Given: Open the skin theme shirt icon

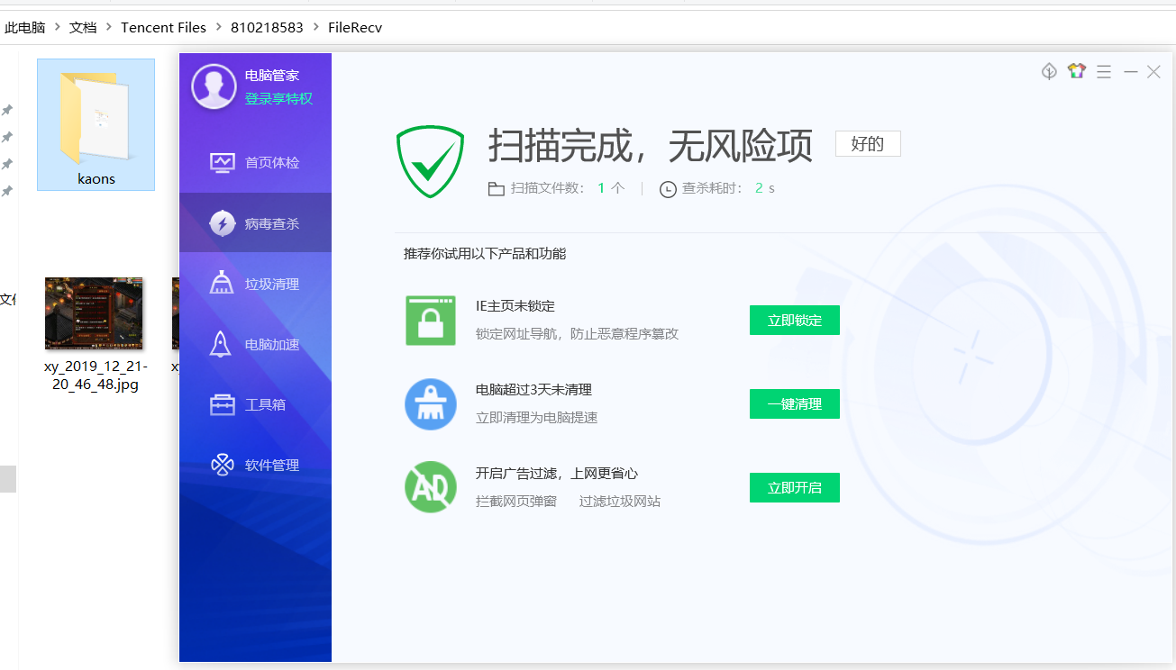Looking at the screenshot, I should (x=1077, y=71).
